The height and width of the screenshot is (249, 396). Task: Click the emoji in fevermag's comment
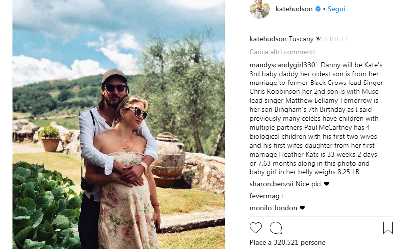(x=284, y=196)
